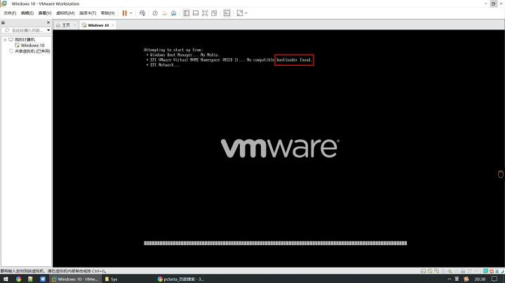This screenshot has height=283, width=505.
Task: Close the library panel with its X button
Action: [48, 22]
